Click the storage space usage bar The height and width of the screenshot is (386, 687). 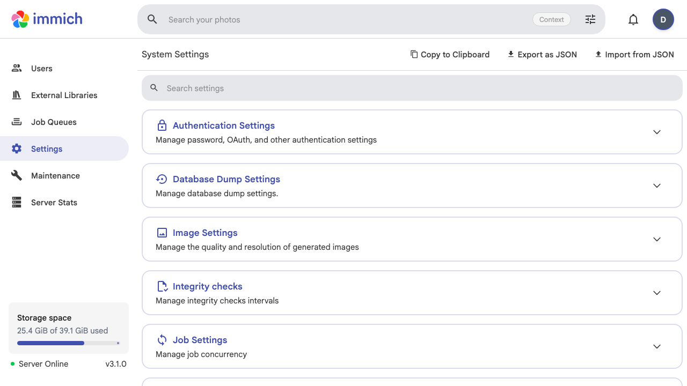pyautogui.click(x=68, y=343)
